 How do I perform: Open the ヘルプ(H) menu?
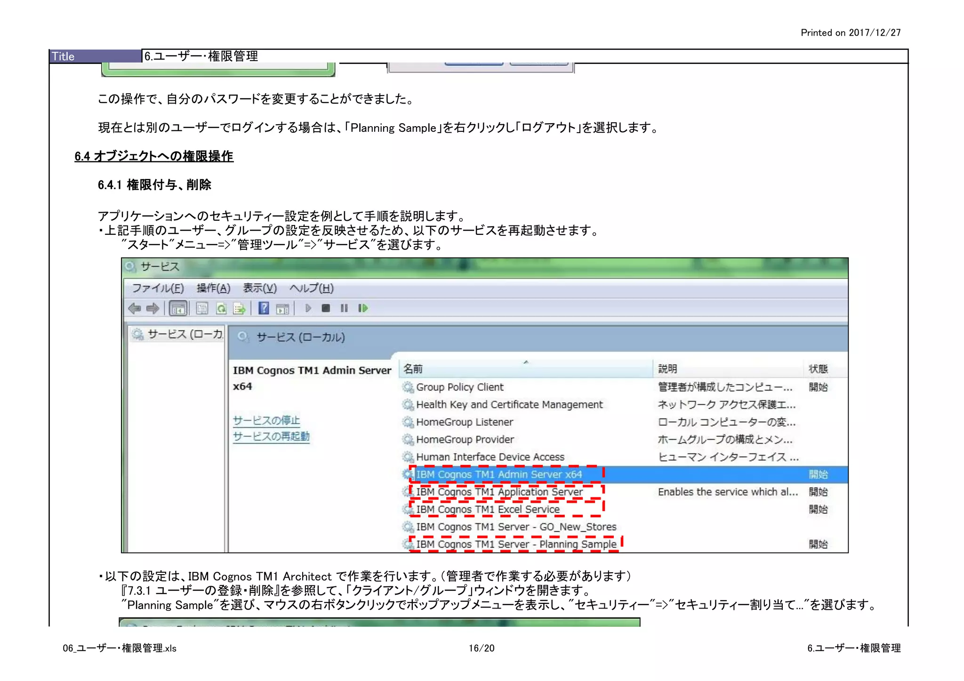click(x=312, y=288)
